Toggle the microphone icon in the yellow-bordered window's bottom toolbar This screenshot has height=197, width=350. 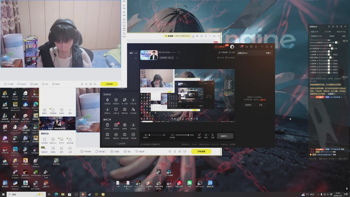pos(175,151)
